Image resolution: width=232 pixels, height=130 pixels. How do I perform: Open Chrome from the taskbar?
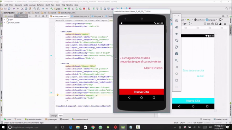pos(93,127)
